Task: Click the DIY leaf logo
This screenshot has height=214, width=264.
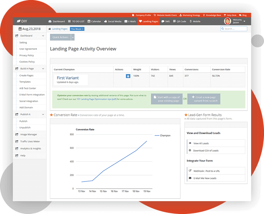Action: pos(19,21)
